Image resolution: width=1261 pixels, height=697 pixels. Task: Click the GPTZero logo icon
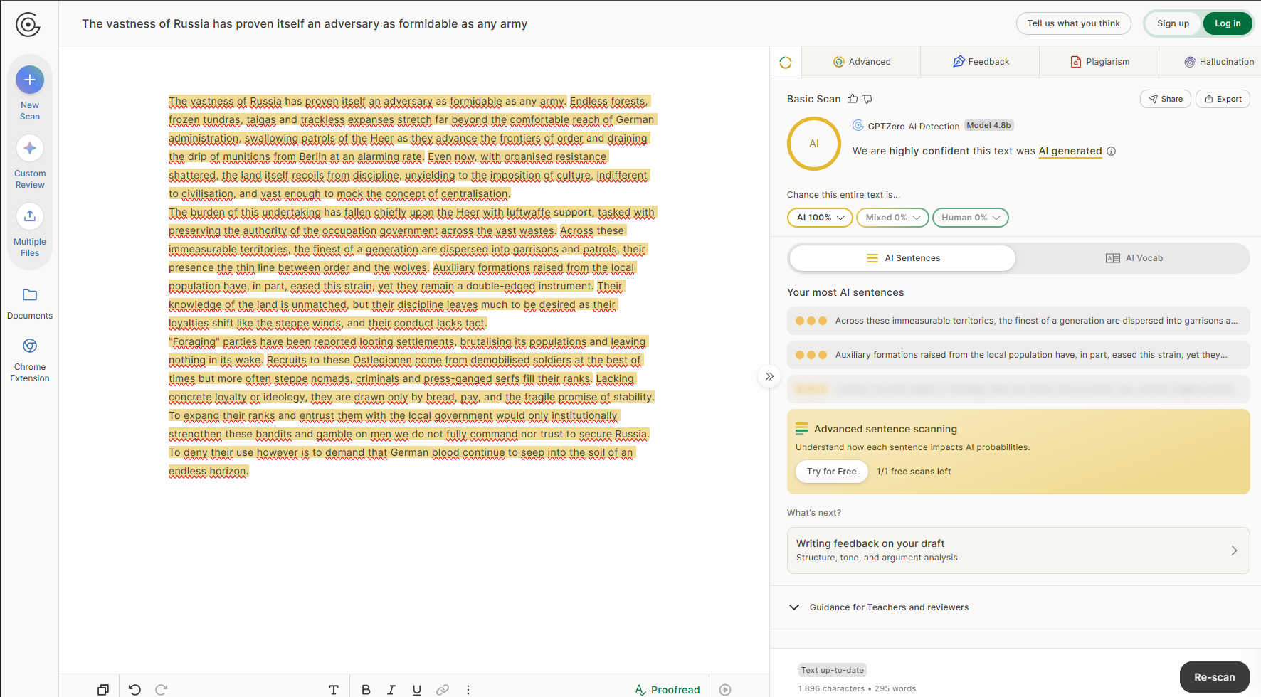click(28, 25)
